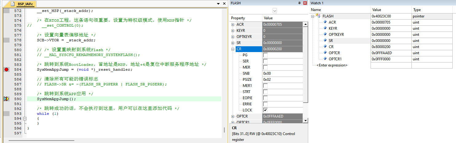This screenshot has width=456, height=143.
Task: Click the member icon beside OPTCR in Watch 1
Action: pos(325,53)
